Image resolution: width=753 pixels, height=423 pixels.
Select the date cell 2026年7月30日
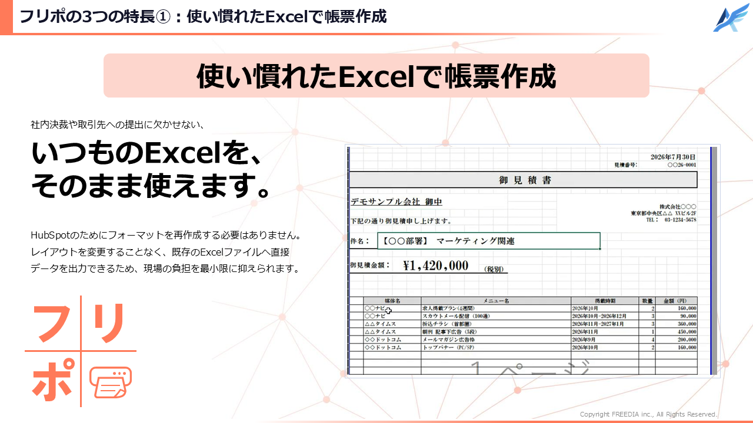[x=672, y=157]
